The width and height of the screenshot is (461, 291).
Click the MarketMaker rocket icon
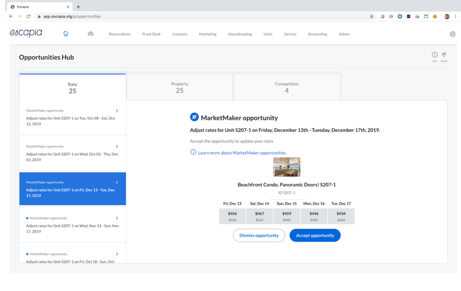(x=194, y=117)
